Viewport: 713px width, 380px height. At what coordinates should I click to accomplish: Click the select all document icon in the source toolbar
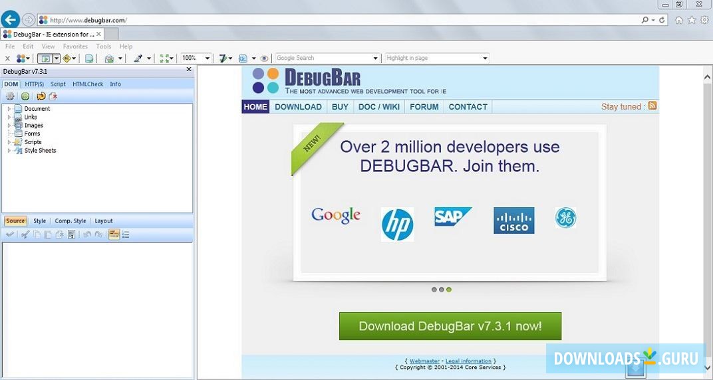[x=71, y=235]
